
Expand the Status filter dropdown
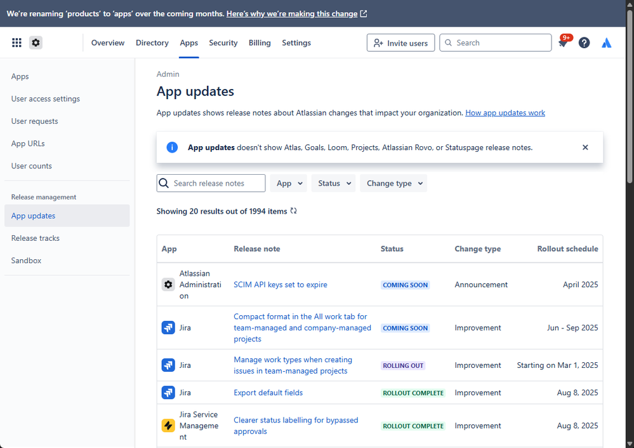[x=333, y=183]
